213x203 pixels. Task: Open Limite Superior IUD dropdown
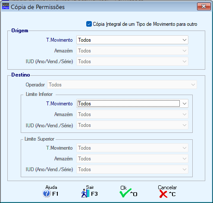pos(132,169)
